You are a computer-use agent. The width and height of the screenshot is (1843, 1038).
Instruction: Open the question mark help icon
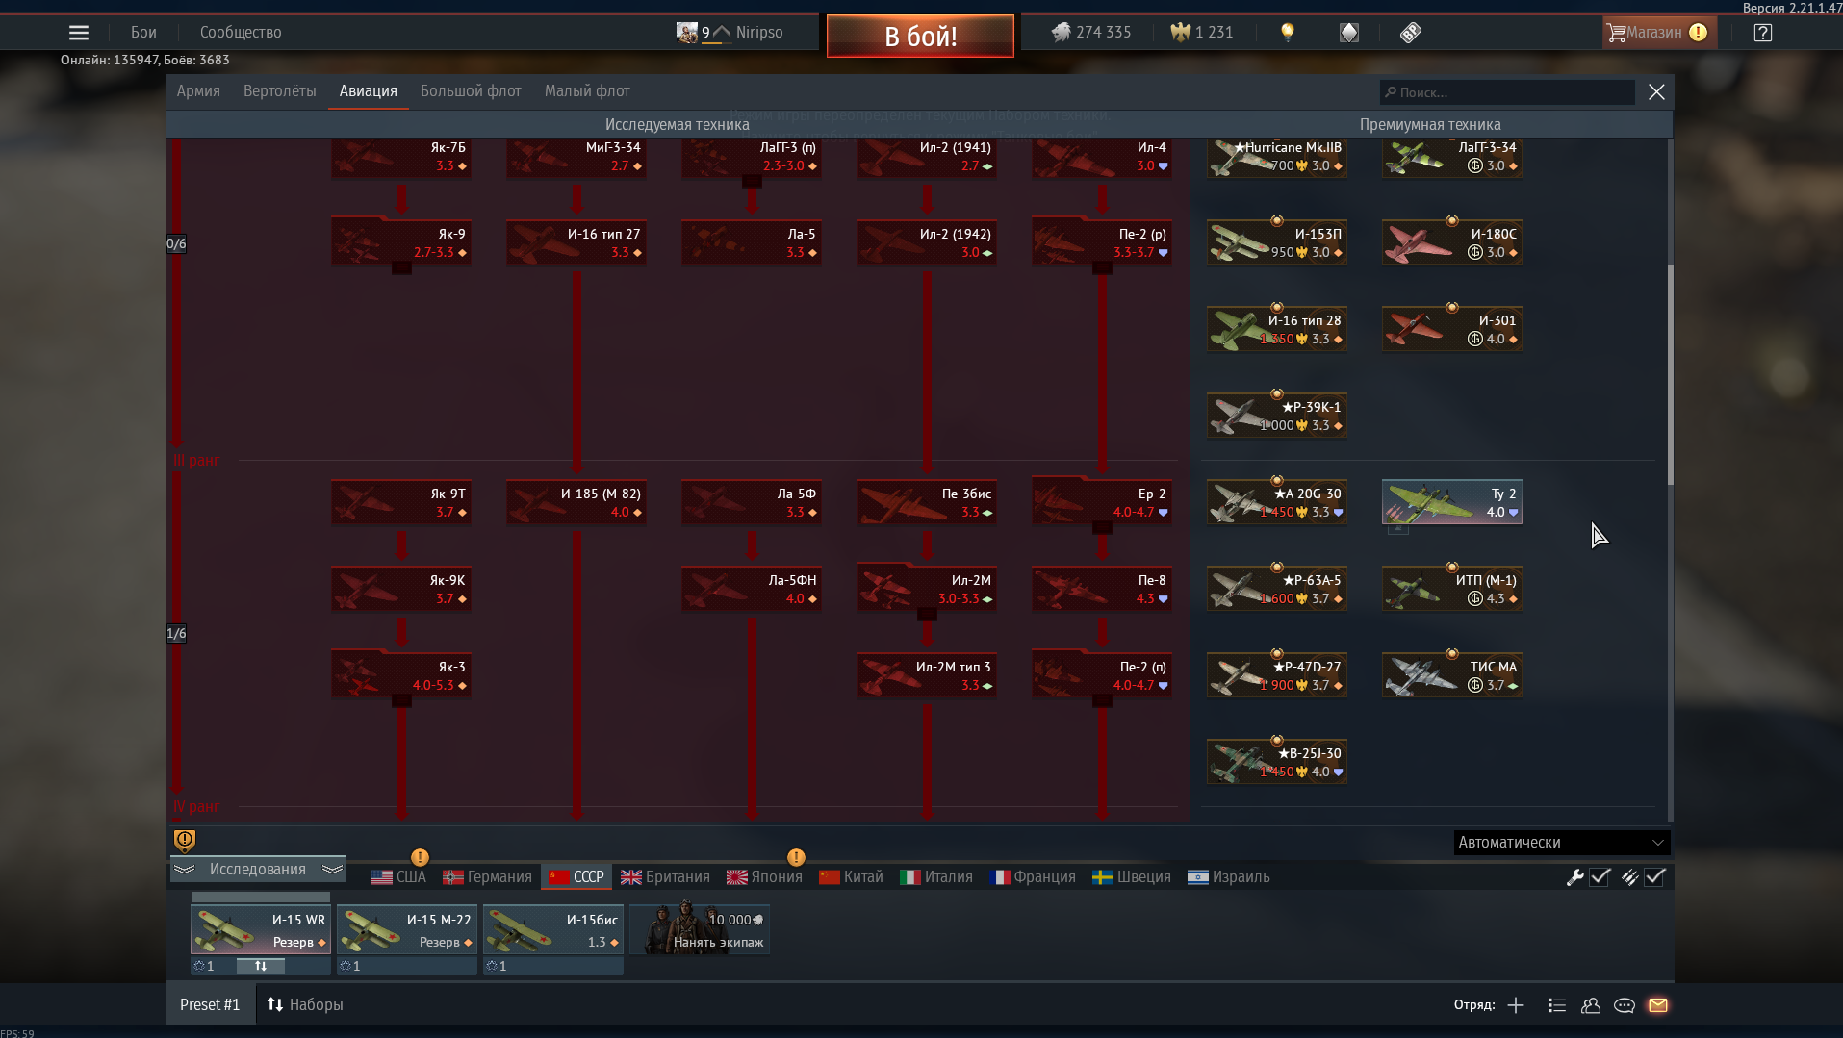pyautogui.click(x=1763, y=33)
